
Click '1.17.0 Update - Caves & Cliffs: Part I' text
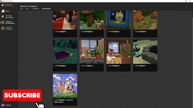pyautogui.click(x=63, y=101)
